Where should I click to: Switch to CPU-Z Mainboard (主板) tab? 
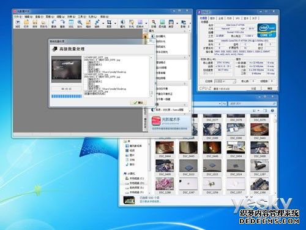click(221, 18)
